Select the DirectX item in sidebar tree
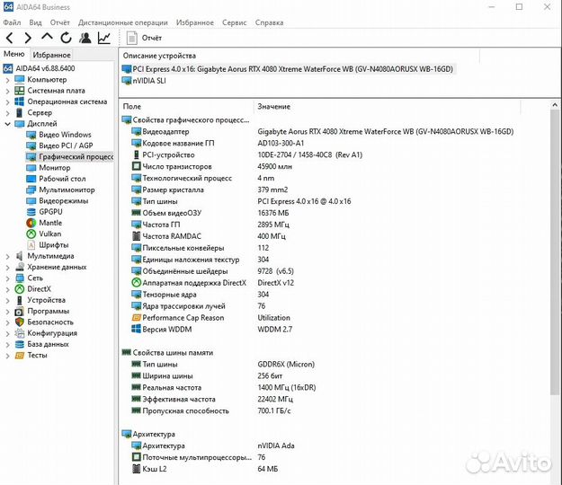 coord(39,289)
